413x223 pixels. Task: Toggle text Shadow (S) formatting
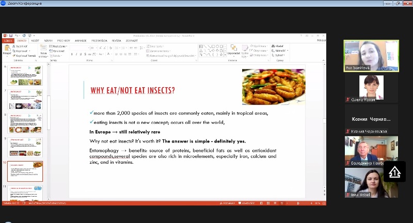point(85,54)
